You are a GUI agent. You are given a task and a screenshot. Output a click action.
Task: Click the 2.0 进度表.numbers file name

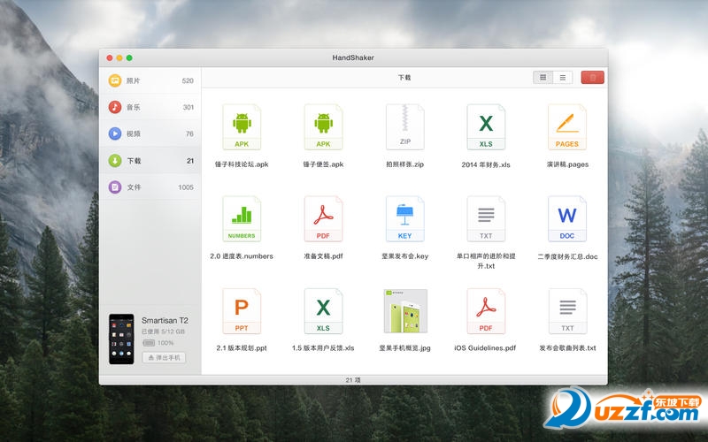[242, 256]
